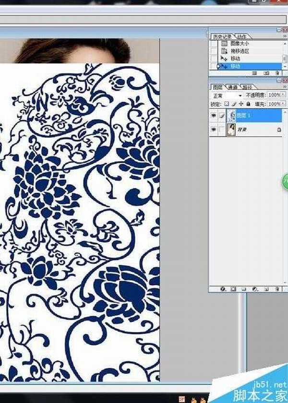Create new fill or adjustment layer
Viewport: 288px width, 403px height.
click(255, 289)
